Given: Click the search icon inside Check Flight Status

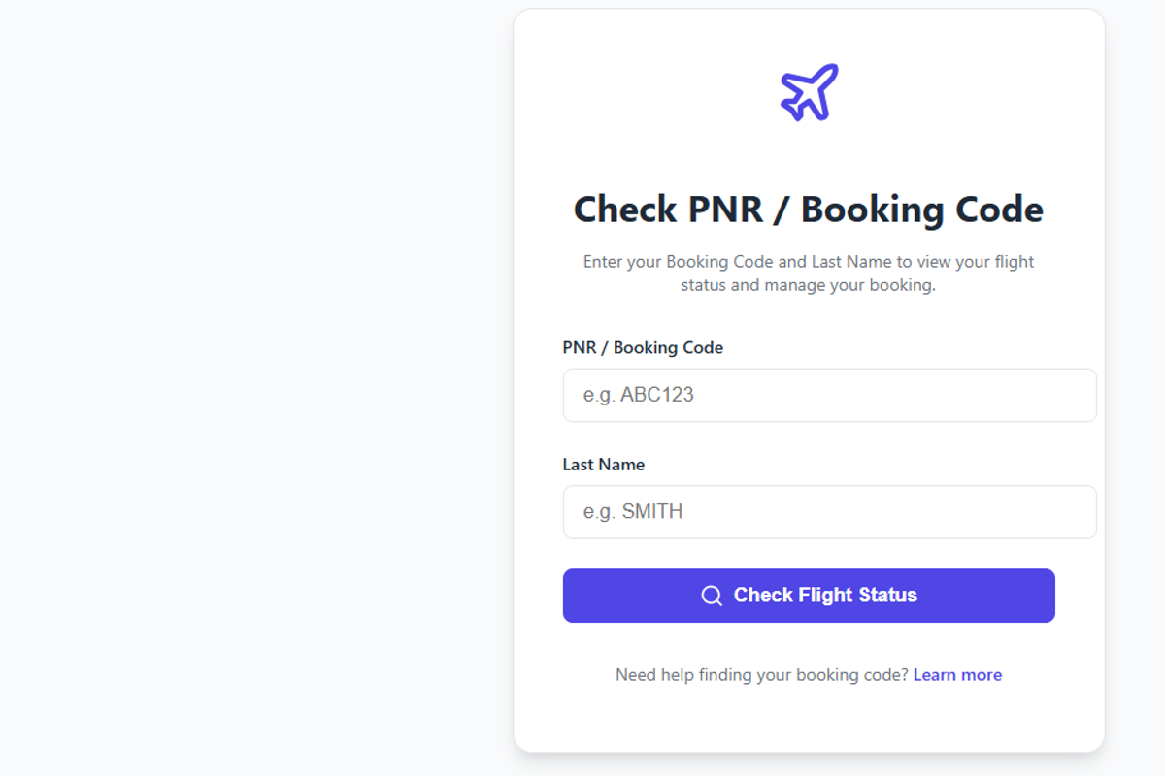Looking at the screenshot, I should coord(713,595).
